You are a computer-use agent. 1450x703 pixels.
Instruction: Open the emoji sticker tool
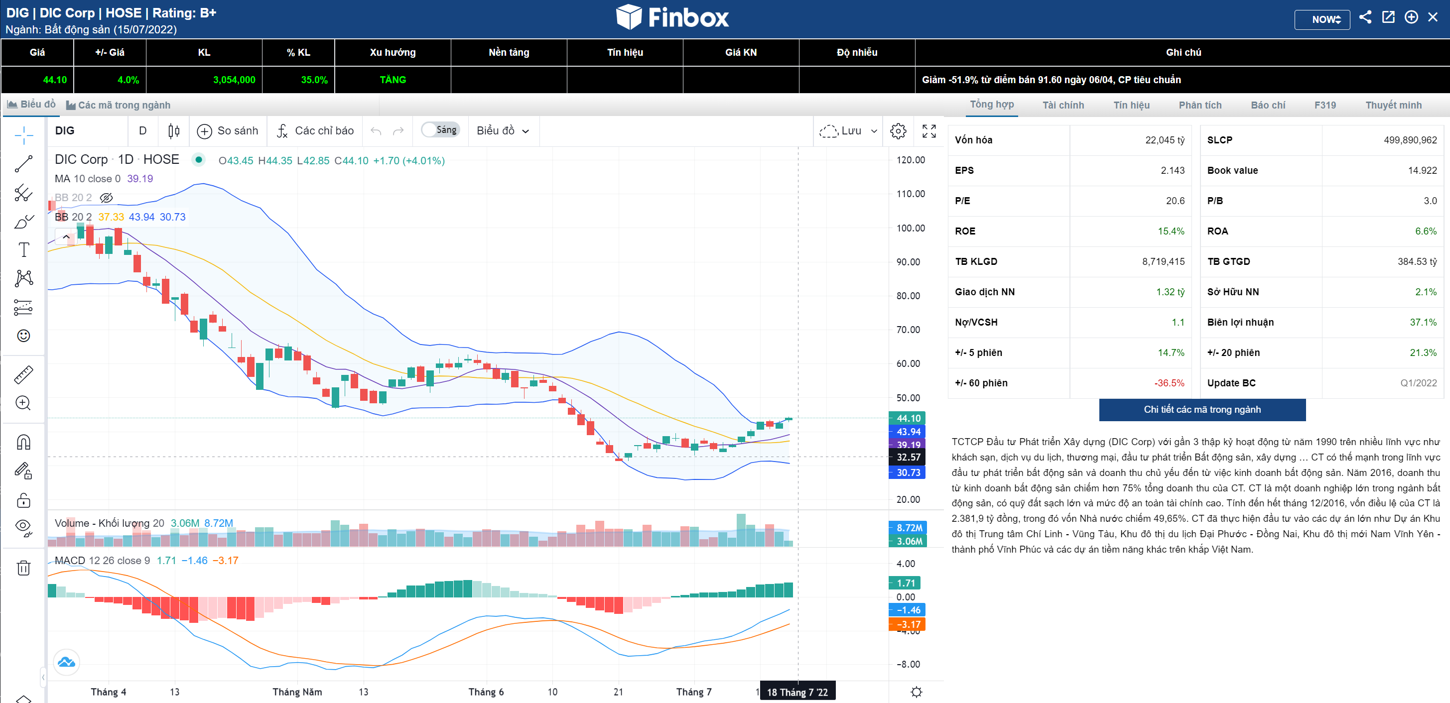point(23,336)
